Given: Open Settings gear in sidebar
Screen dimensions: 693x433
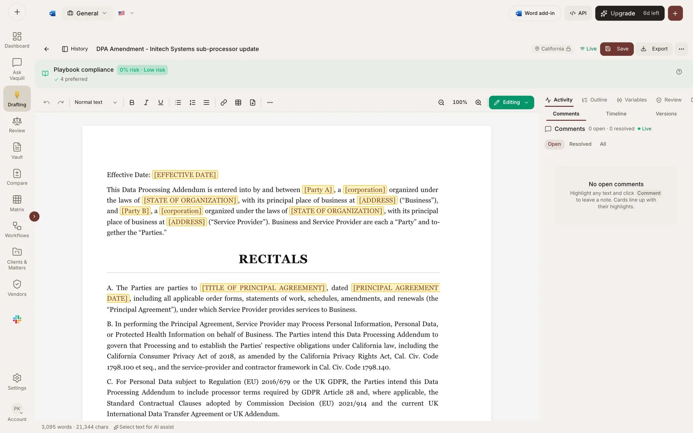Looking at the screenshot, I should pyautogui.click(x=17, y=382).
